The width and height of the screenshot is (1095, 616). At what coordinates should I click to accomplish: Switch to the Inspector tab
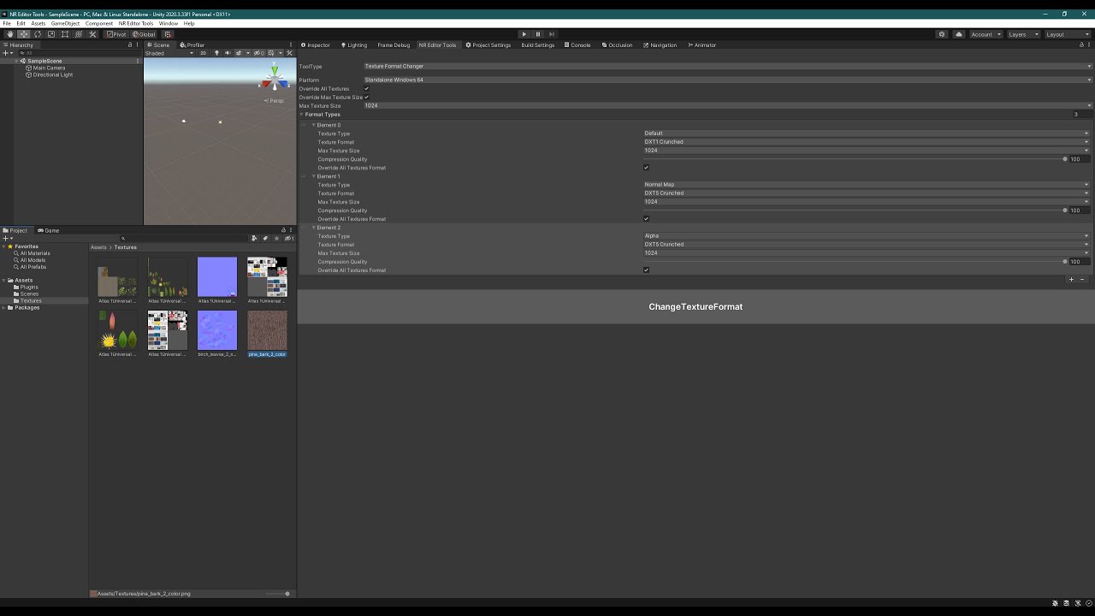pyautogui.click(x=315, y=45)
